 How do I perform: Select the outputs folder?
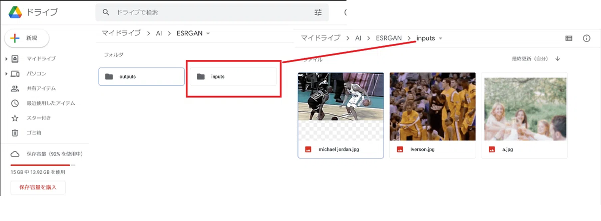[x=142, y=76]
